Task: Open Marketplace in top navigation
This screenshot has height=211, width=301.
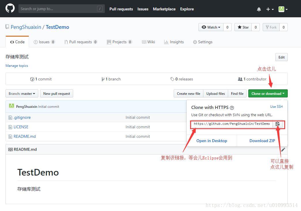Action: (164, 9)
